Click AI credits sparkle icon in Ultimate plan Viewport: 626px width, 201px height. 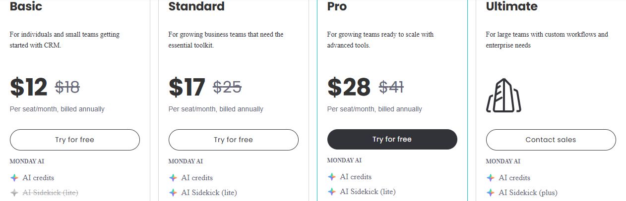[x=491, y=178]
